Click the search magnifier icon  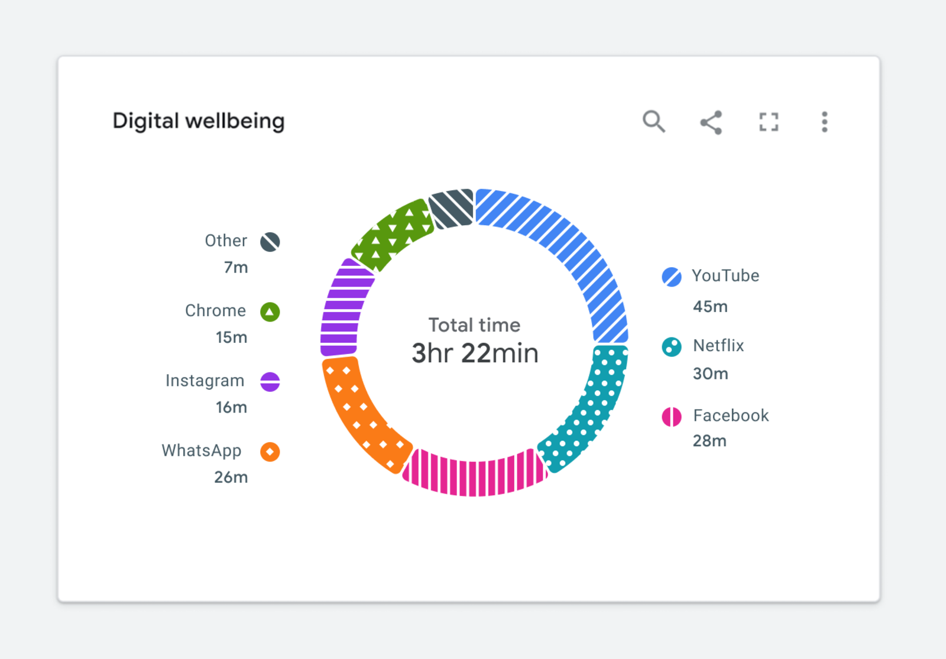click(653, 122)
